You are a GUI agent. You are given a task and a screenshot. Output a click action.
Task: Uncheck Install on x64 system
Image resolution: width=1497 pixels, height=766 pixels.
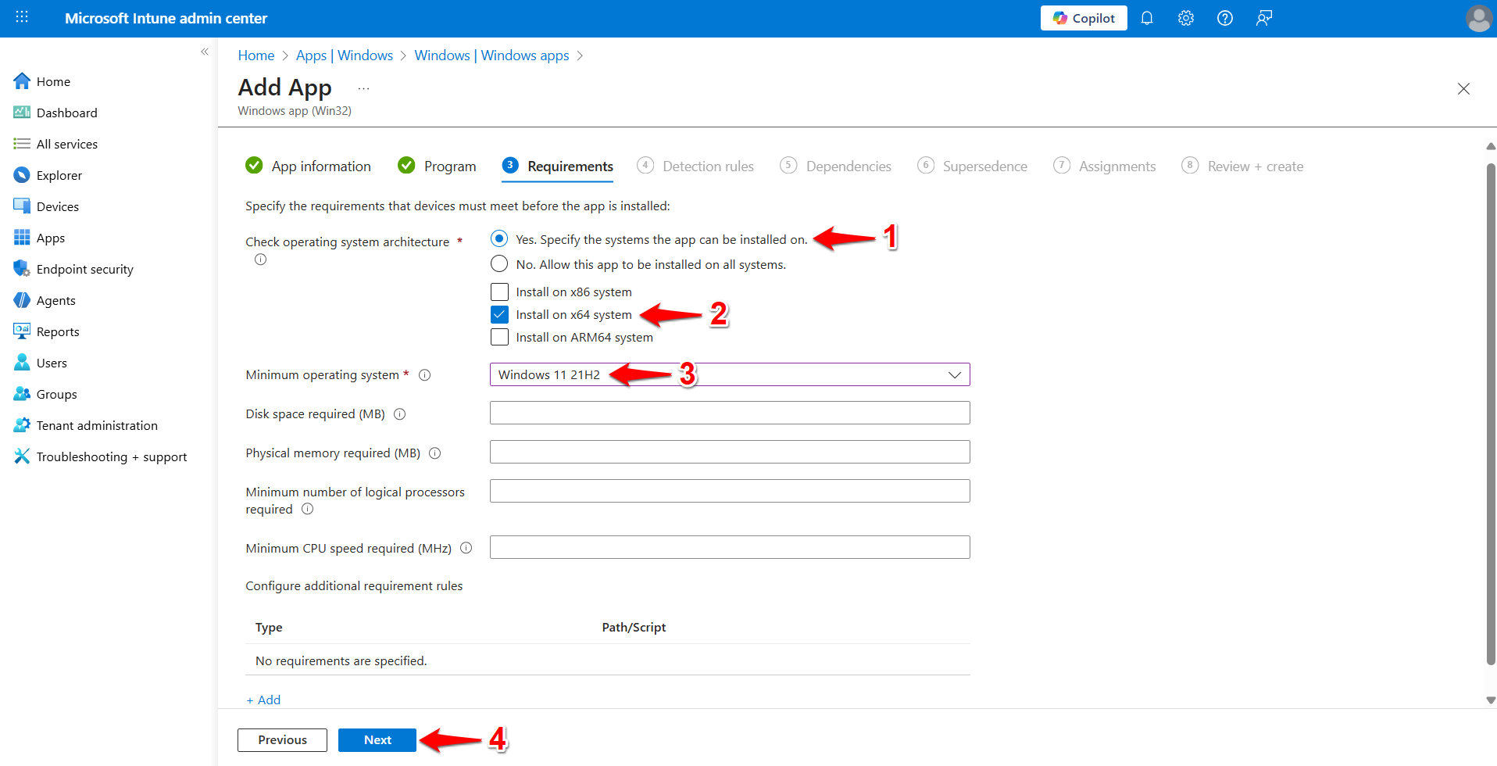[499, 314]
